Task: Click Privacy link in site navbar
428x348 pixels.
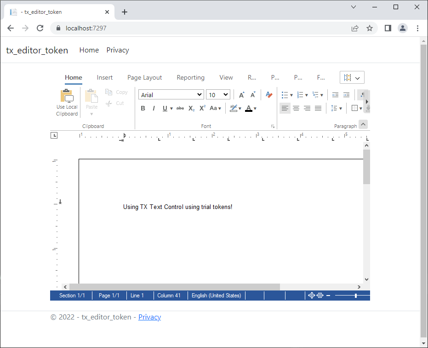Action: [118, 50]
